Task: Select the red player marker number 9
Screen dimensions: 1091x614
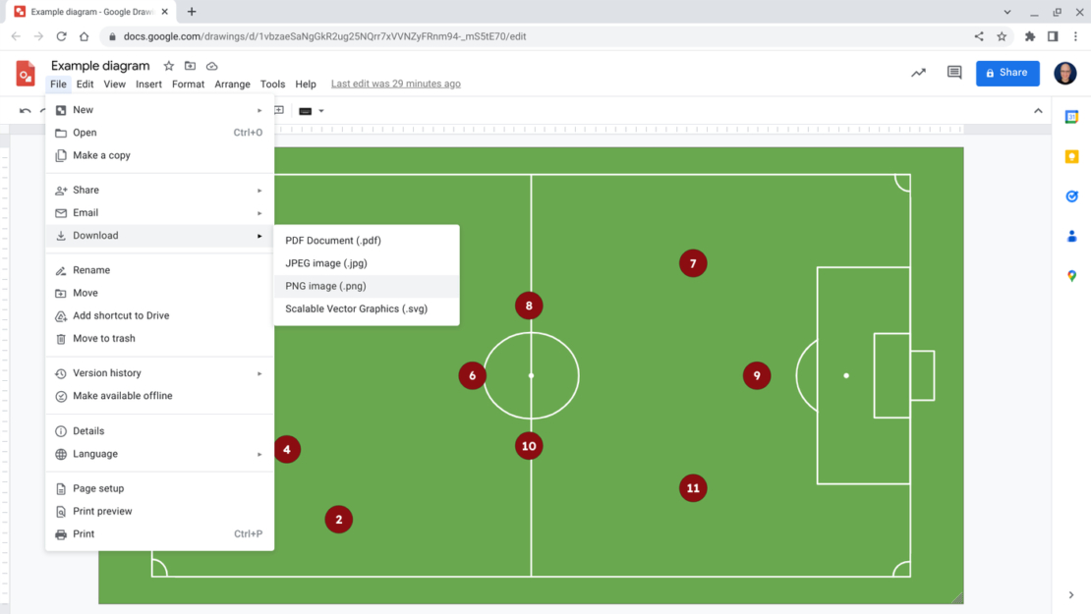Action: (x=756, y=375)
